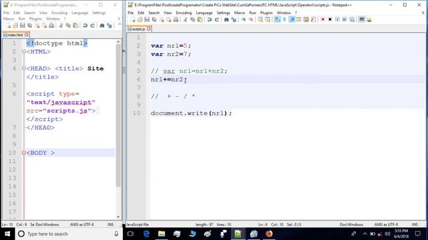
Task: Toggle Word wrap icon in scripts.js toolbar
Action: pos(277,19)
